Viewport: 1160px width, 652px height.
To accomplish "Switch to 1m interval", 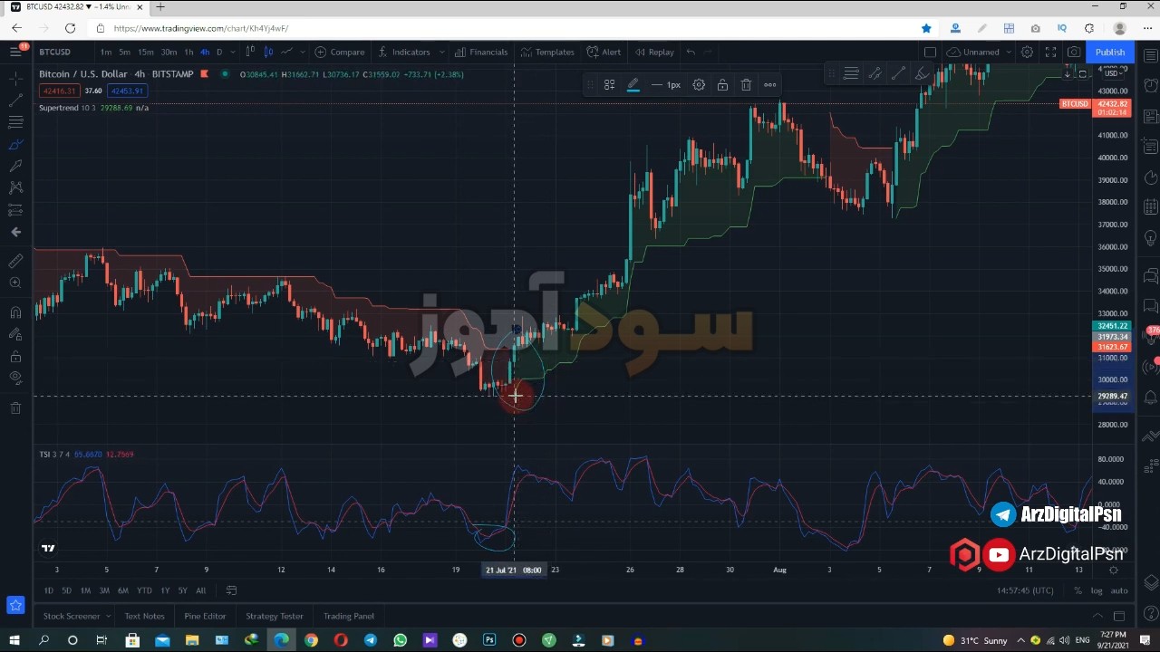I will coord(106,52).
